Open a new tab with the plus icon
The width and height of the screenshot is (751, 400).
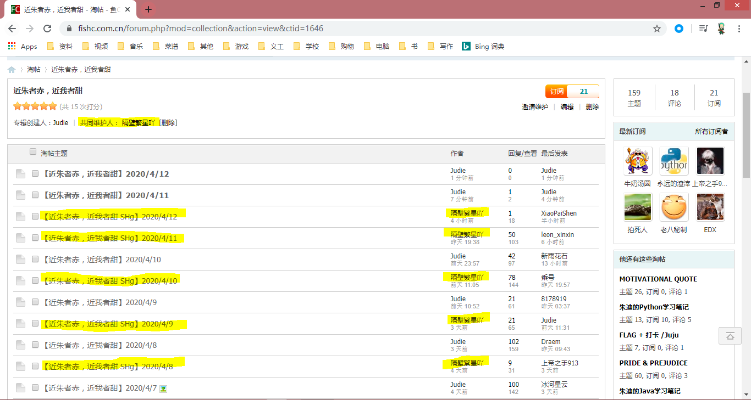tap(148, 9)
